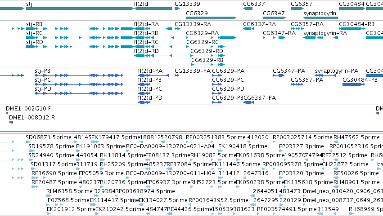This screenshot has width=383, height=216.
Task: Open the CG6329-RD transcript label
Action: click(x=207, y=51)
